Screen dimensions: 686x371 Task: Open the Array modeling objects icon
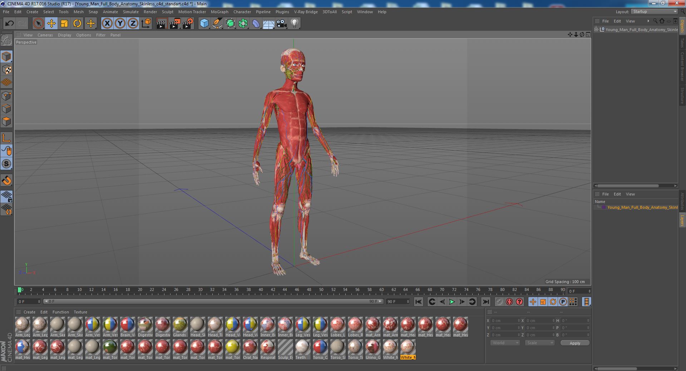(243, 24)
